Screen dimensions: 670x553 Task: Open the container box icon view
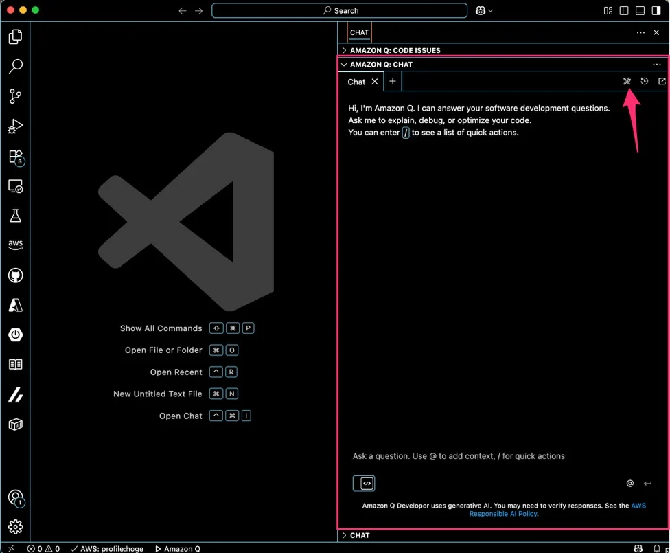(15, 425)
